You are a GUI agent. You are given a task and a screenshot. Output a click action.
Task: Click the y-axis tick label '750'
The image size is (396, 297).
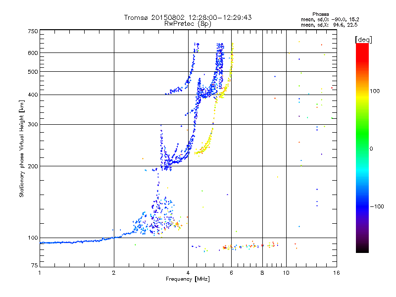[33, 31]
